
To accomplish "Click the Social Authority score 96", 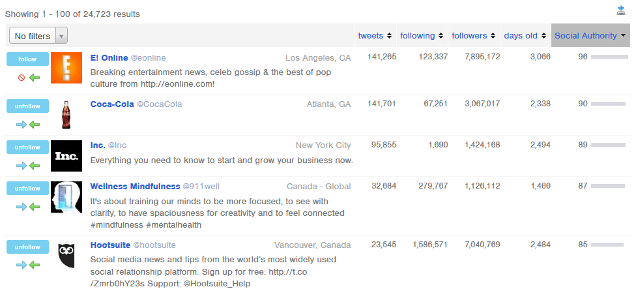I will point(583,57).
